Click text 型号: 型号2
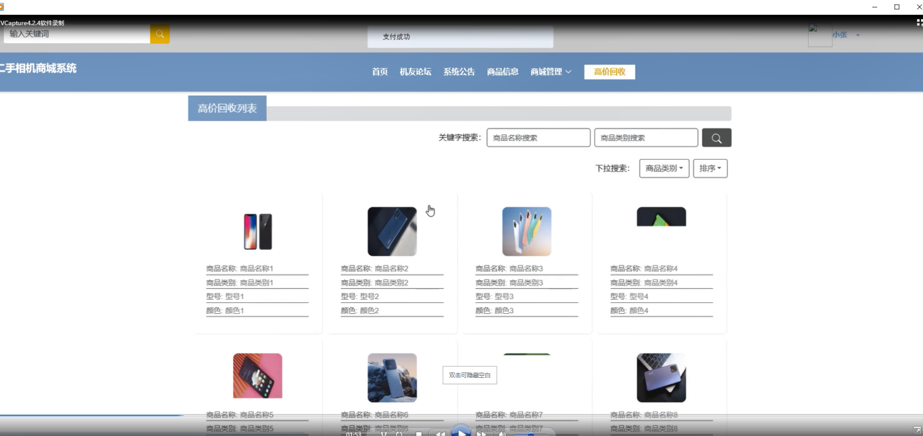This screenshot has height=436, width=923. pos(360,296)
